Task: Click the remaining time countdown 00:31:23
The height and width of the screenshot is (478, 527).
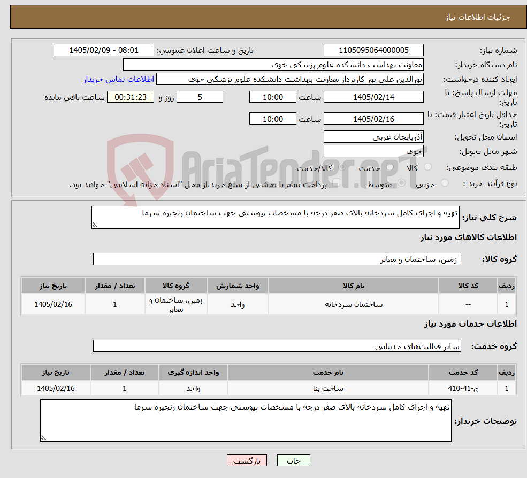Action: click(131, 97)
